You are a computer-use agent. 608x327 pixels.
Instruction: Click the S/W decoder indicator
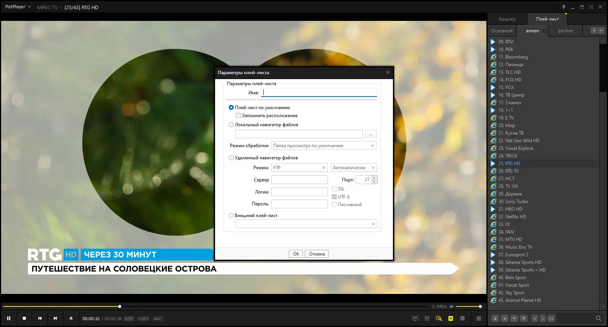point(129,319)
